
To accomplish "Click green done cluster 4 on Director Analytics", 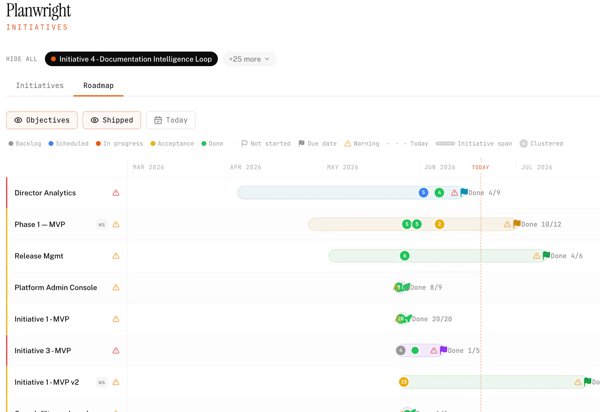I will click(439, 193).
